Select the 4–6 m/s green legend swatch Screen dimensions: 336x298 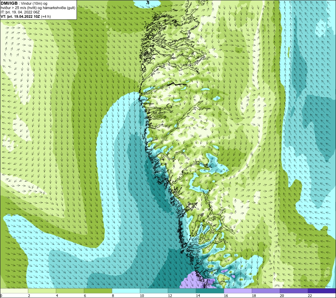(x=70, y=291)
